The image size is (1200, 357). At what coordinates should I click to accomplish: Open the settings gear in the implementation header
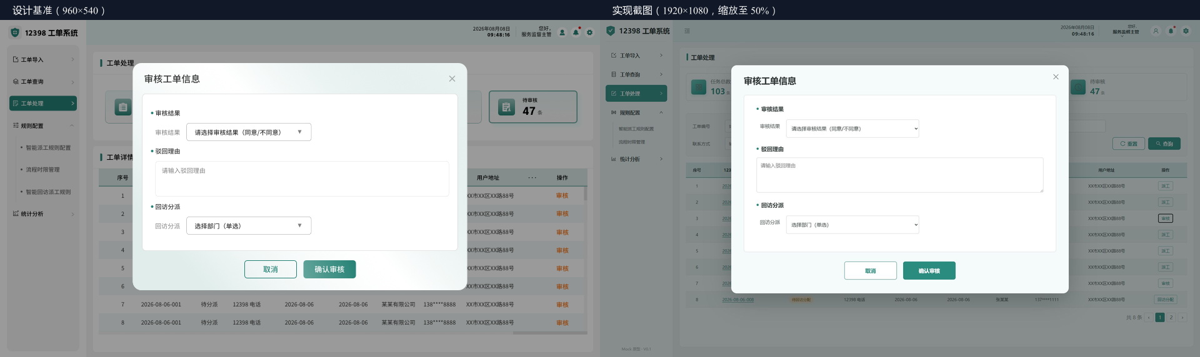pyautogui.click(x=1186, y=31)
